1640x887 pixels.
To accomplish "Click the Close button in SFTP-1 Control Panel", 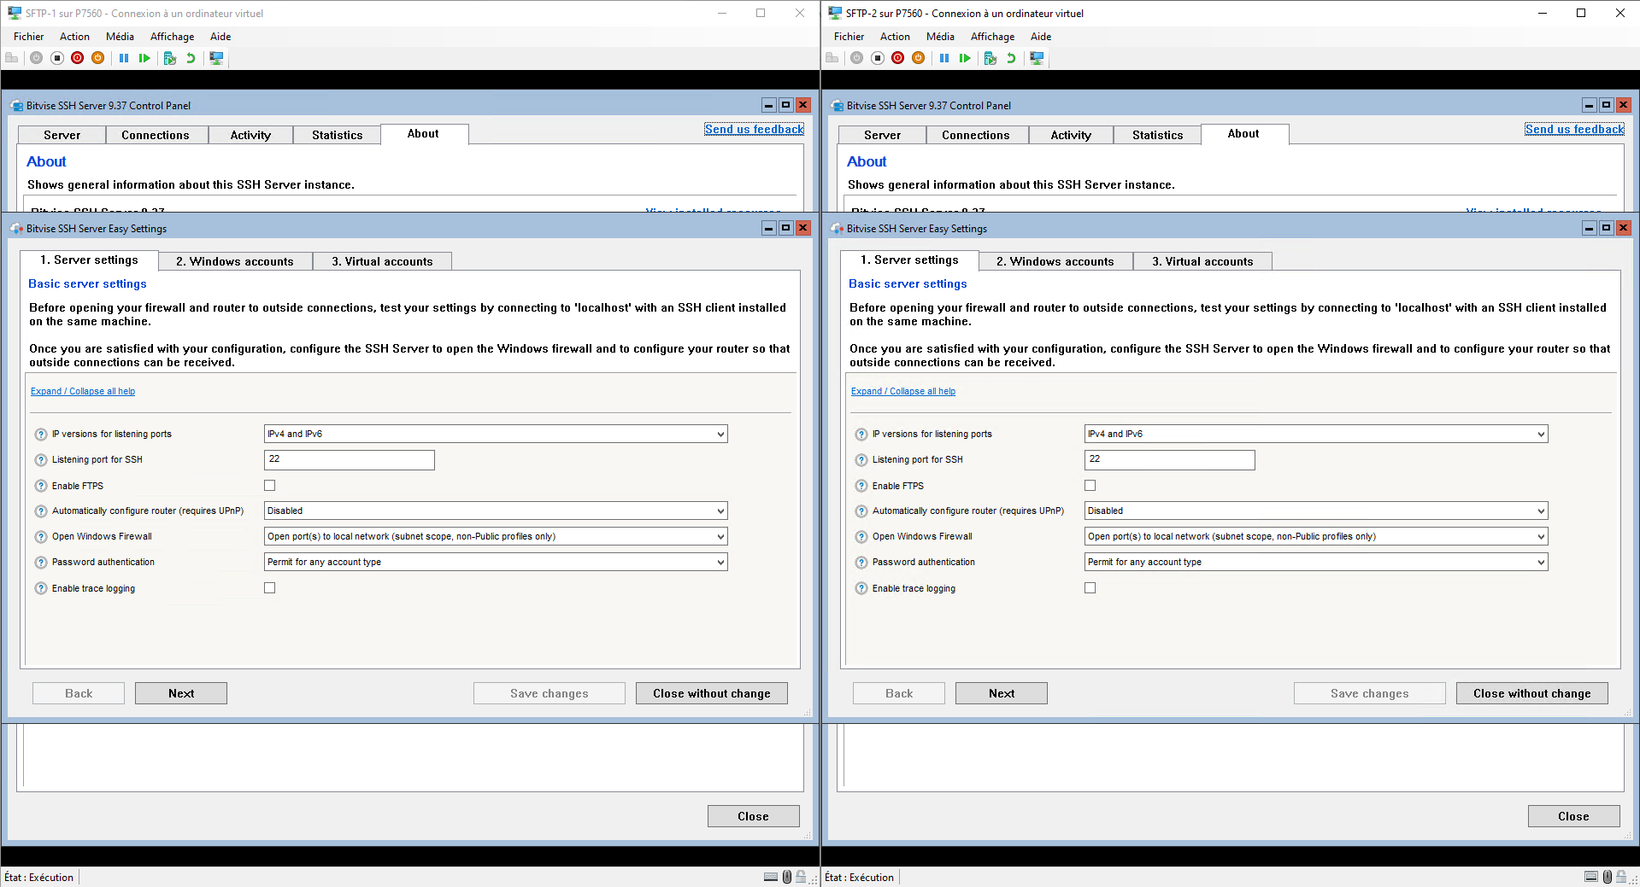I will (754, 816).
